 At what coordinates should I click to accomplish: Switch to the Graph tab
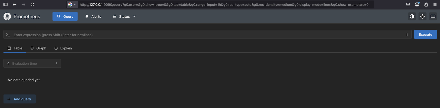38,48
